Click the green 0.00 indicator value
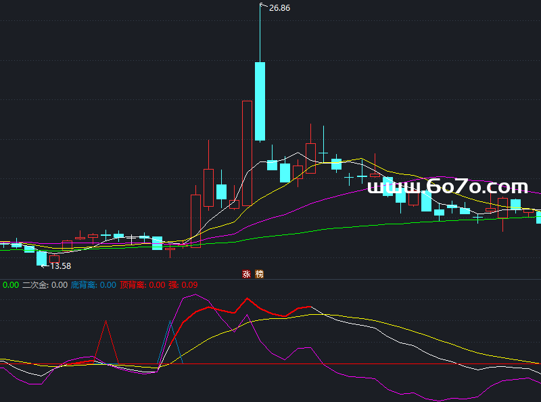The width and height of the screenshot is (541, 402). 11,285
